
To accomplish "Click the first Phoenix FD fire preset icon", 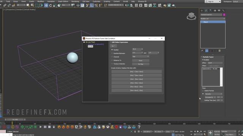I will pyautogui.click(x=59, y=127).
